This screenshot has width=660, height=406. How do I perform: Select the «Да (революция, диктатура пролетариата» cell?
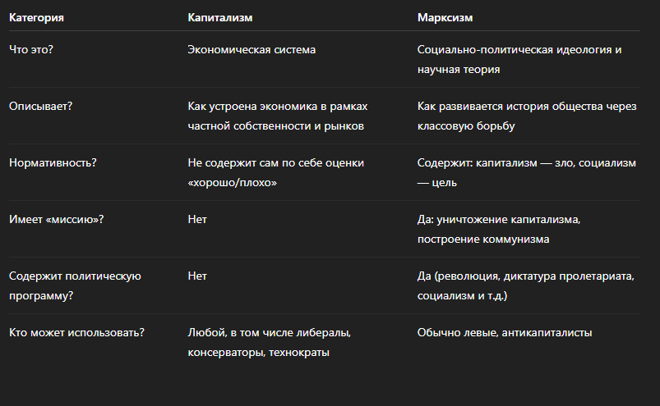[525, 285]
